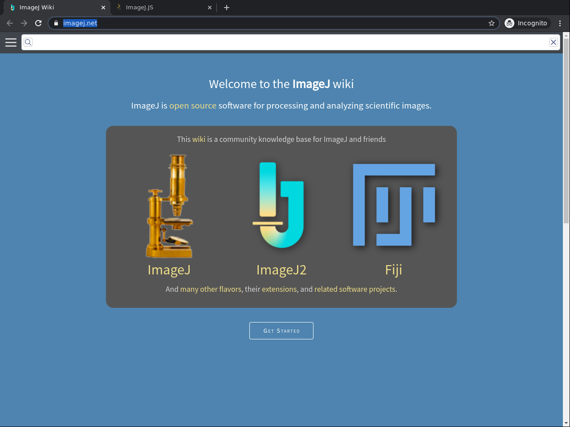The image size is (570, 427).
Task: Visit 'many other flavors' link
Action: pos(211,289)
